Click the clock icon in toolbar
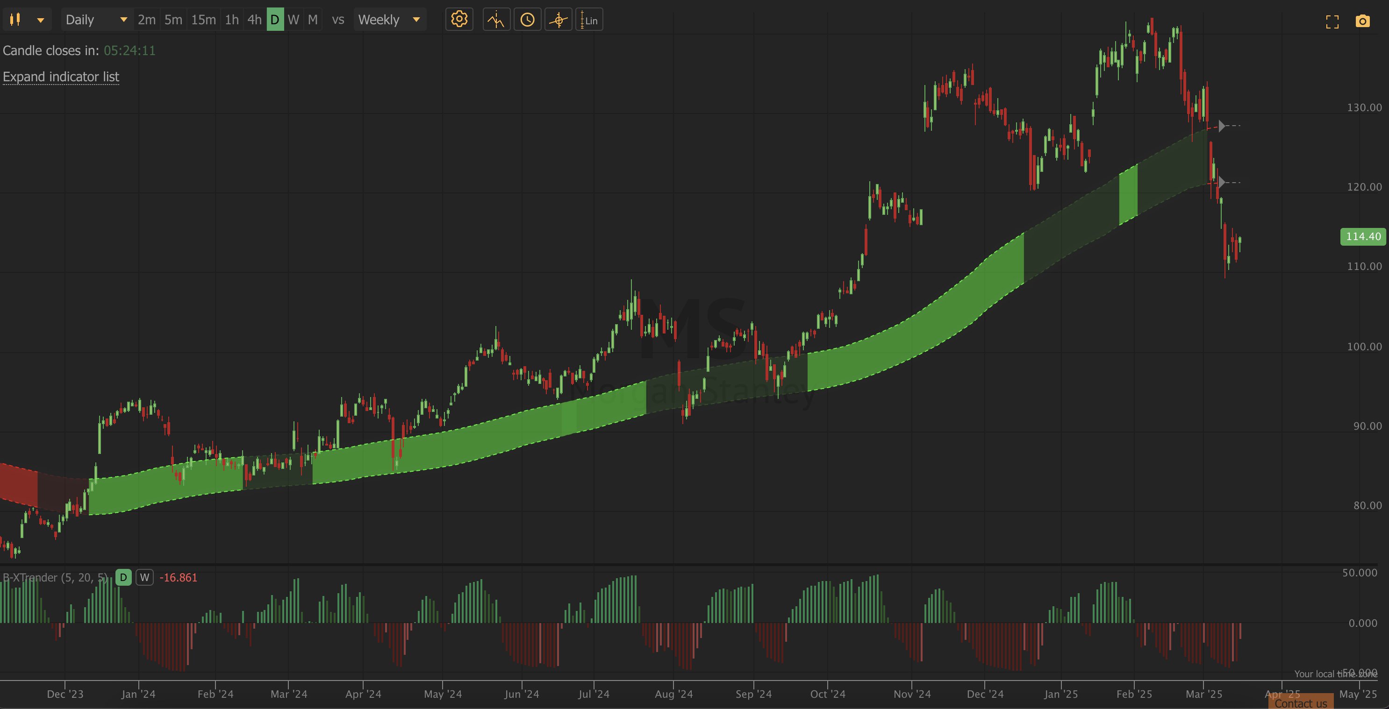 pos(527,20)
